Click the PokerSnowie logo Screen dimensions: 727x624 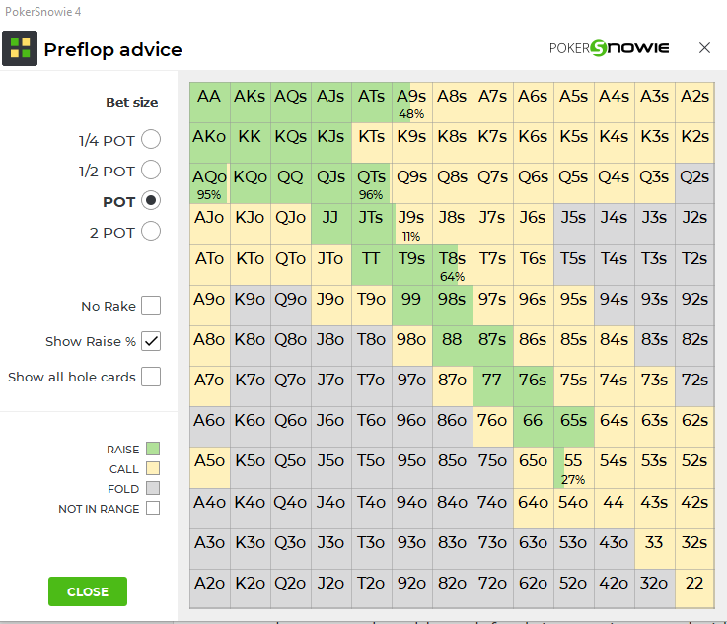tap(609, 48)
